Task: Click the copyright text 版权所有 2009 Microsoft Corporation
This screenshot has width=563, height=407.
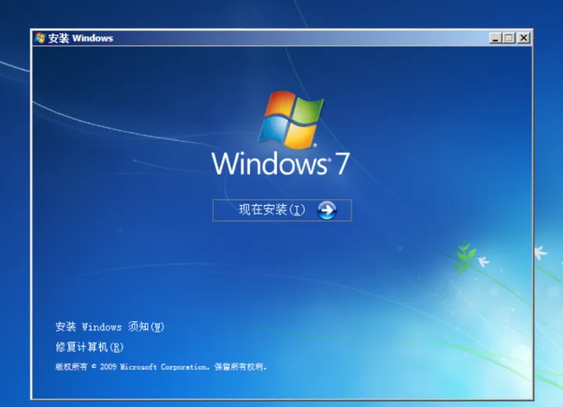Action: pos(161,367)
